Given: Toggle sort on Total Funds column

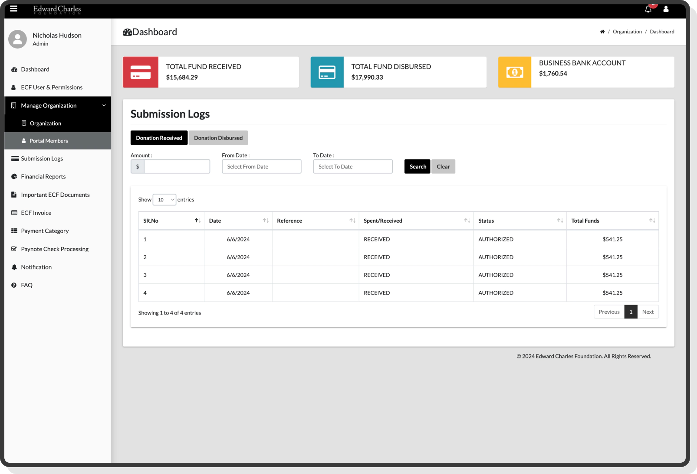Looking at the screenshot, I should [x=612, y=221].
